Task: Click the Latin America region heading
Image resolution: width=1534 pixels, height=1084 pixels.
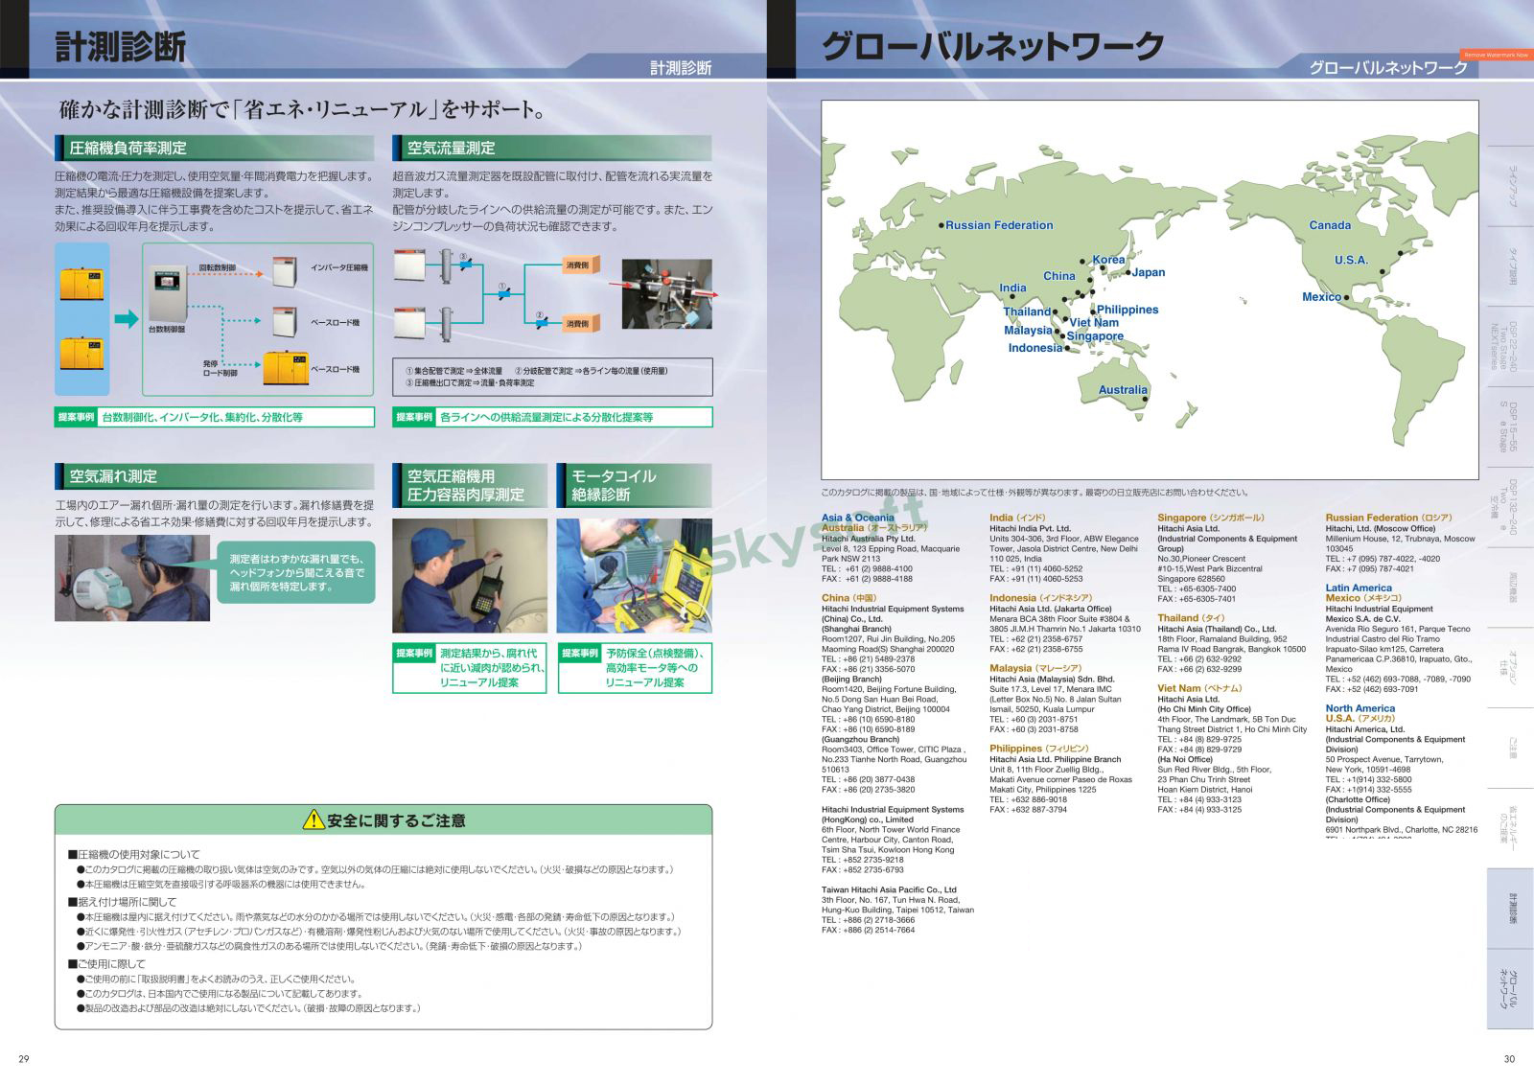Action: coord(1359,588)
